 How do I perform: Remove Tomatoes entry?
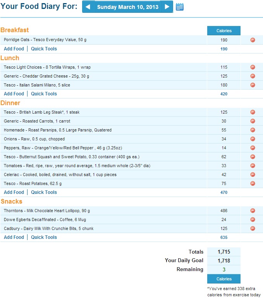pyautogui.click(x=253, y=166)
